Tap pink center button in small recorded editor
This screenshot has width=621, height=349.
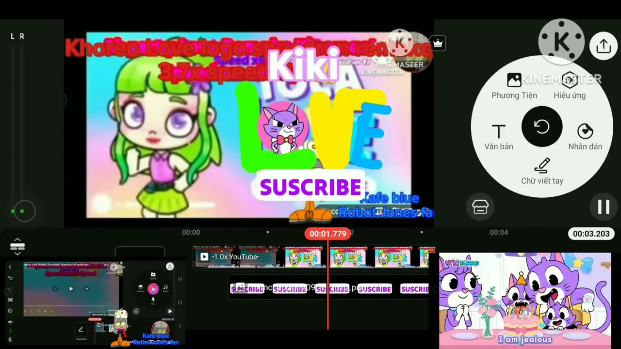point(153,289)
